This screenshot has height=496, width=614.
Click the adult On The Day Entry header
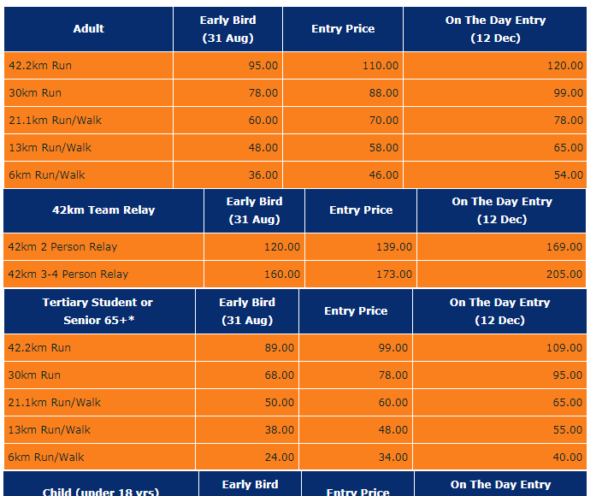point(495,29)
